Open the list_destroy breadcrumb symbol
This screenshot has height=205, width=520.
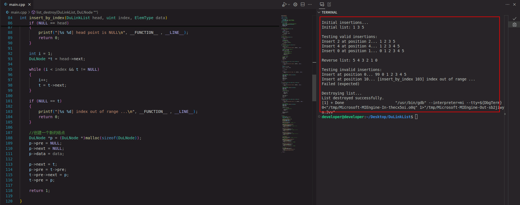[67, 12]
